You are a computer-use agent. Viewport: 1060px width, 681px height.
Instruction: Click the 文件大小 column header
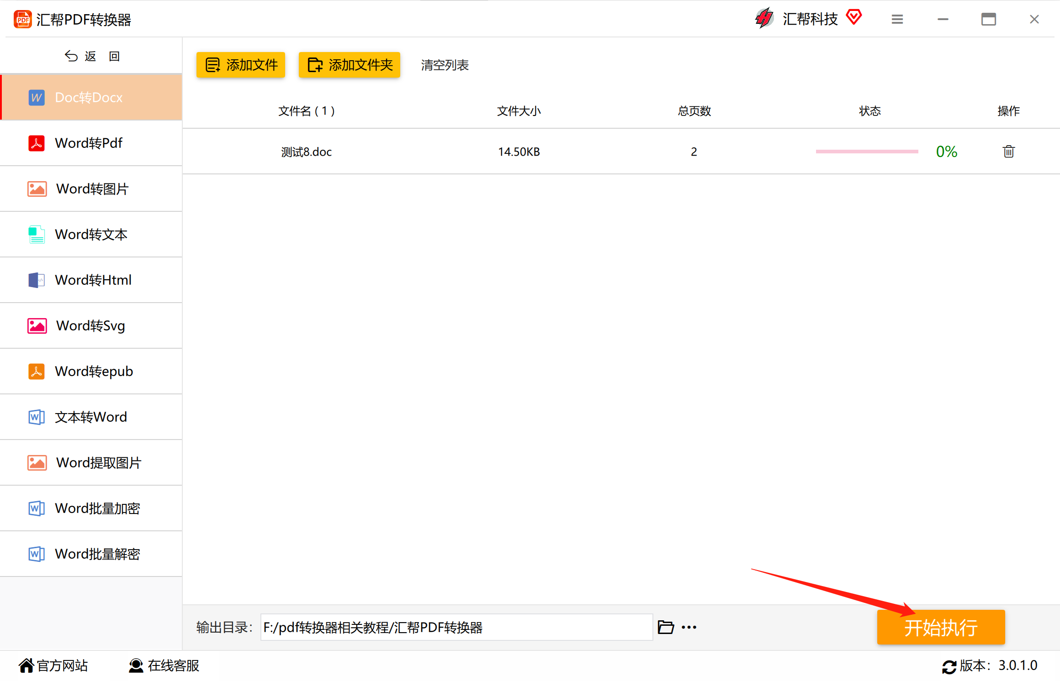point(519,111)
